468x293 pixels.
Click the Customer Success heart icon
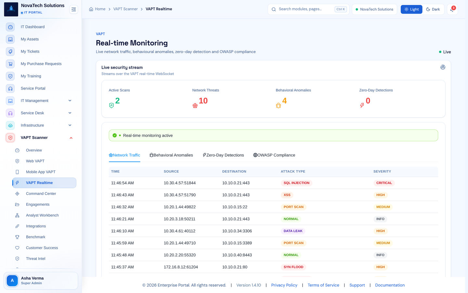[17, 248]
